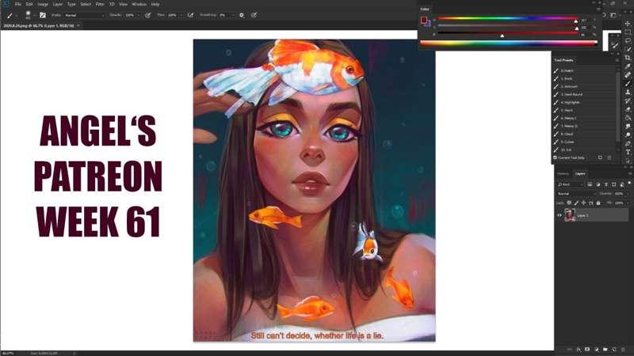Open layer Kind filter dropdown
Image resolution: width=634 pixels, height=356 pixels.
[x=571, y=184]
